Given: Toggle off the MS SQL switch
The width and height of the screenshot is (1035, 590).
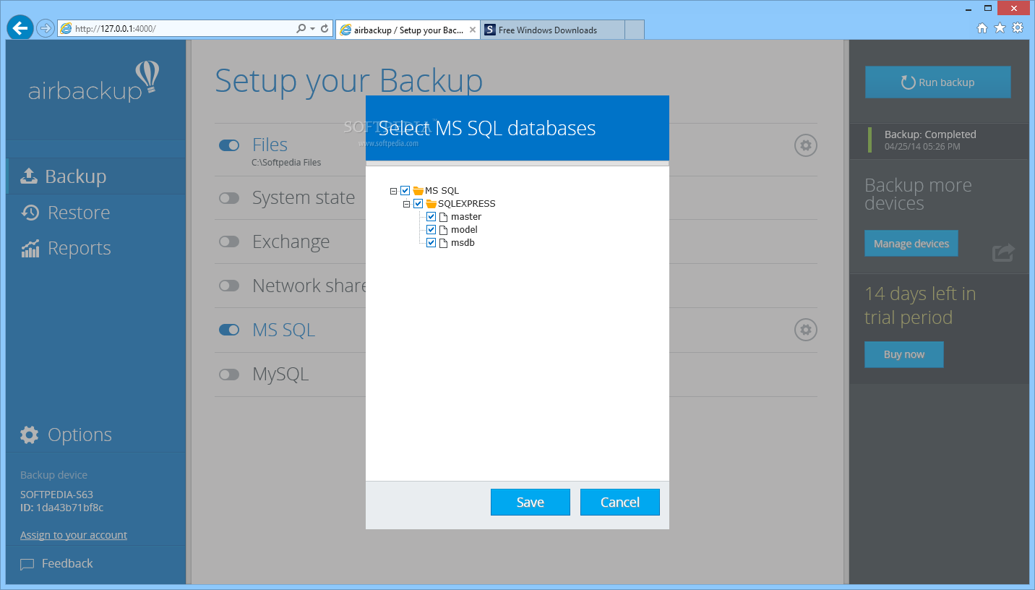Looking at the screenshot, I should point(229,330).
